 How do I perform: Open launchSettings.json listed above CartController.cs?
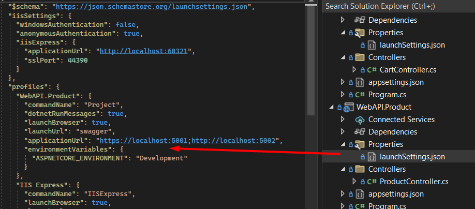coord(412,45)
